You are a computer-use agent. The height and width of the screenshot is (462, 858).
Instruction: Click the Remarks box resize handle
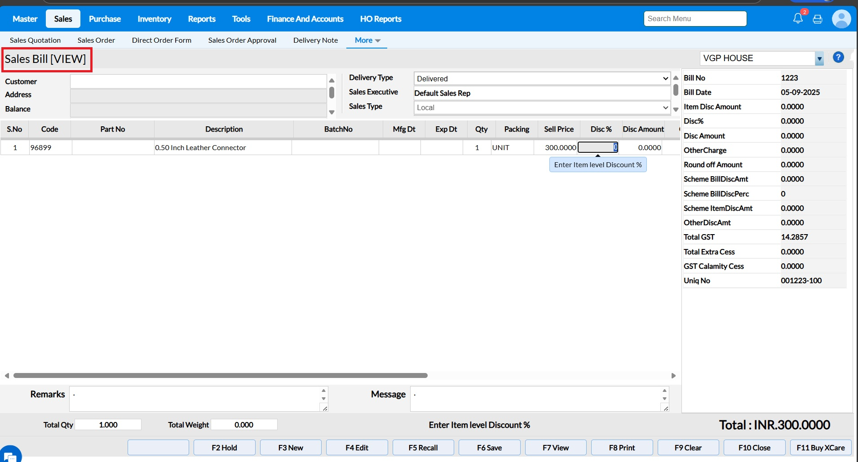325,408
